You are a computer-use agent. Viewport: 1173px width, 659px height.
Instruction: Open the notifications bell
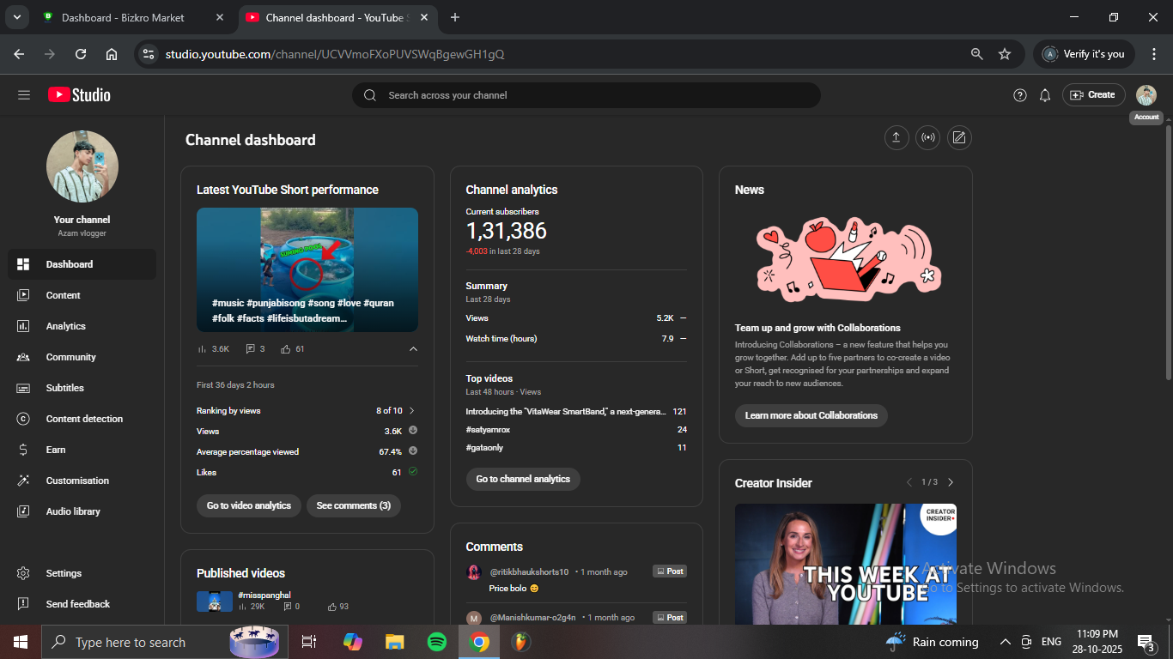1045,95
